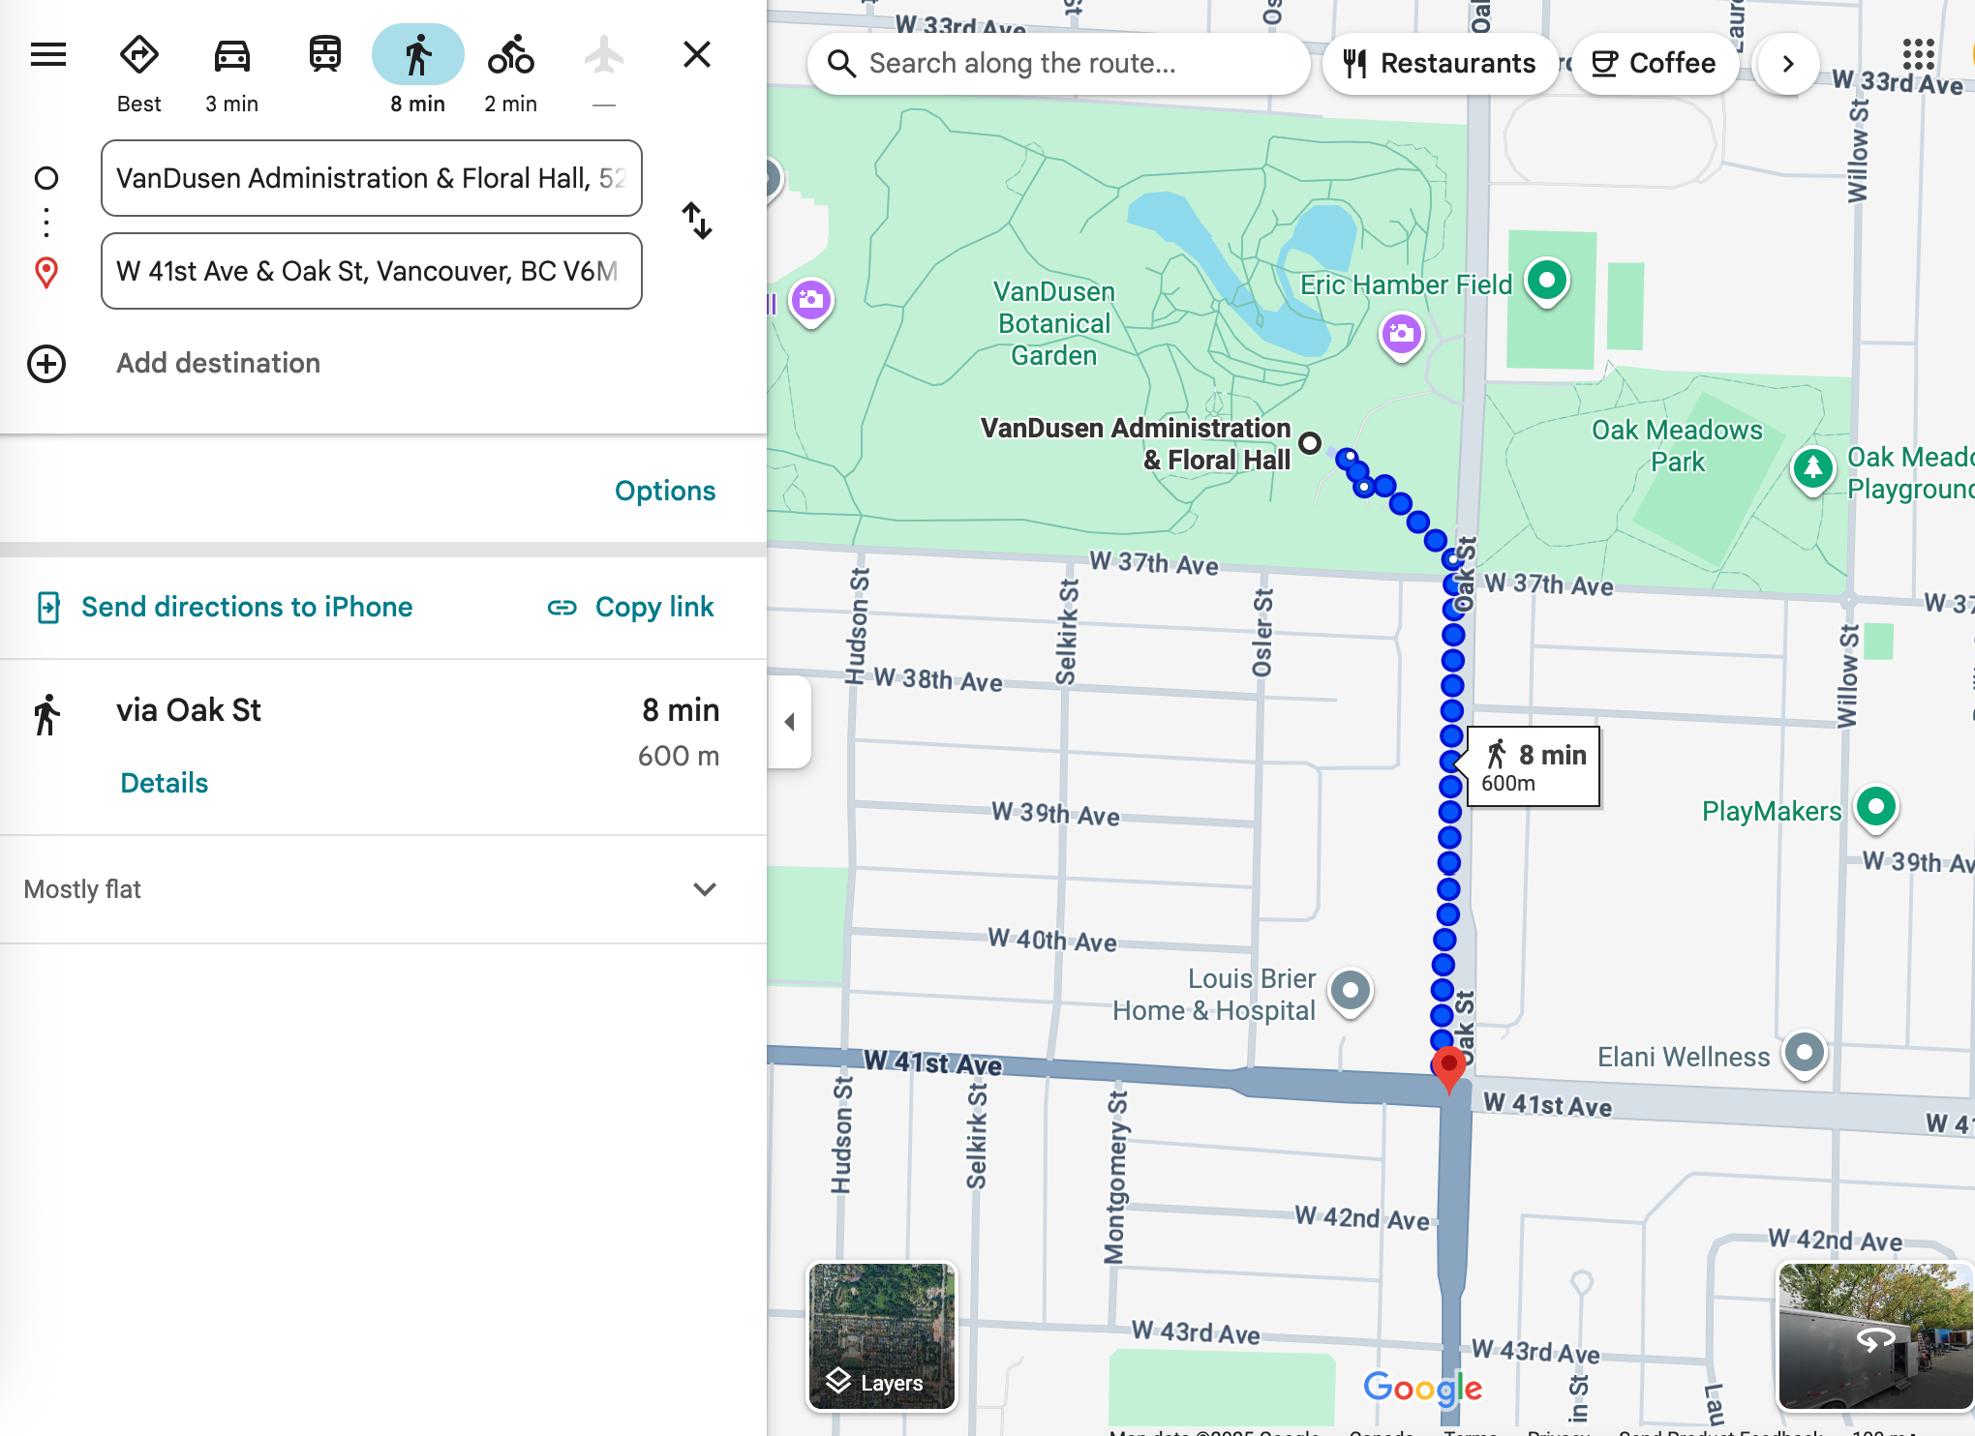1975x1436 pixels.
Task: Click the Add destination plus icon
Action: (46, 364)
